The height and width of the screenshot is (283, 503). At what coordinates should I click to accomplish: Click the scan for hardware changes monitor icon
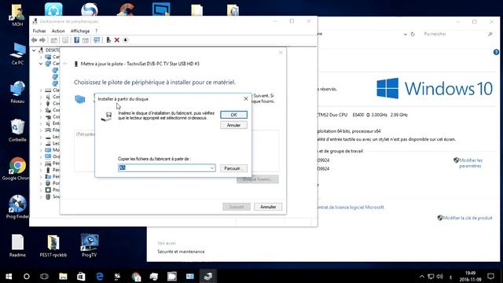(x=97, y=40)
